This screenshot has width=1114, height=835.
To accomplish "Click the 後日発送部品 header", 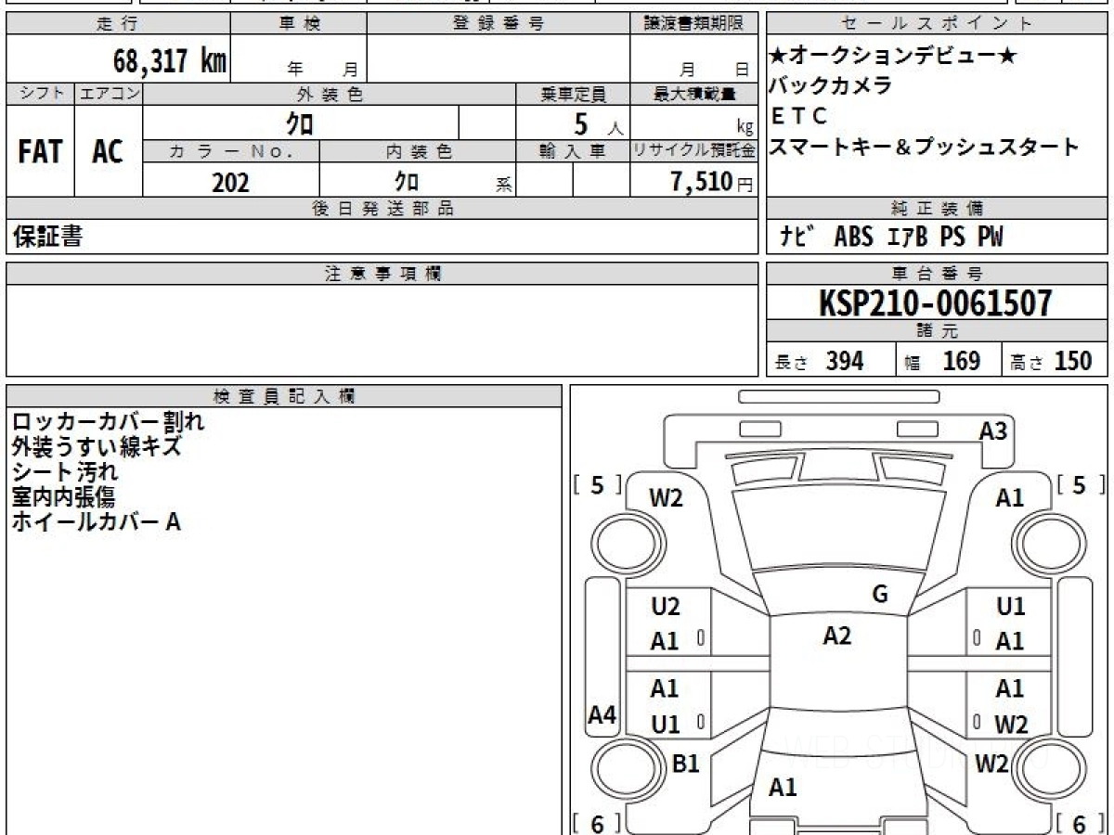I will point(382,209).
